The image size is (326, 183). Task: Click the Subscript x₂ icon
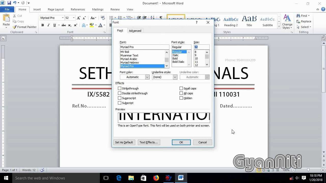coord(70,25)
